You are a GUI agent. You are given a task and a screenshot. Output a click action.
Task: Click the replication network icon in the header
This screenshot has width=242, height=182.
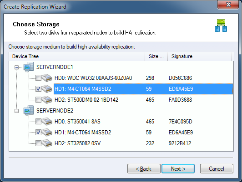click(x=221, y=25)
